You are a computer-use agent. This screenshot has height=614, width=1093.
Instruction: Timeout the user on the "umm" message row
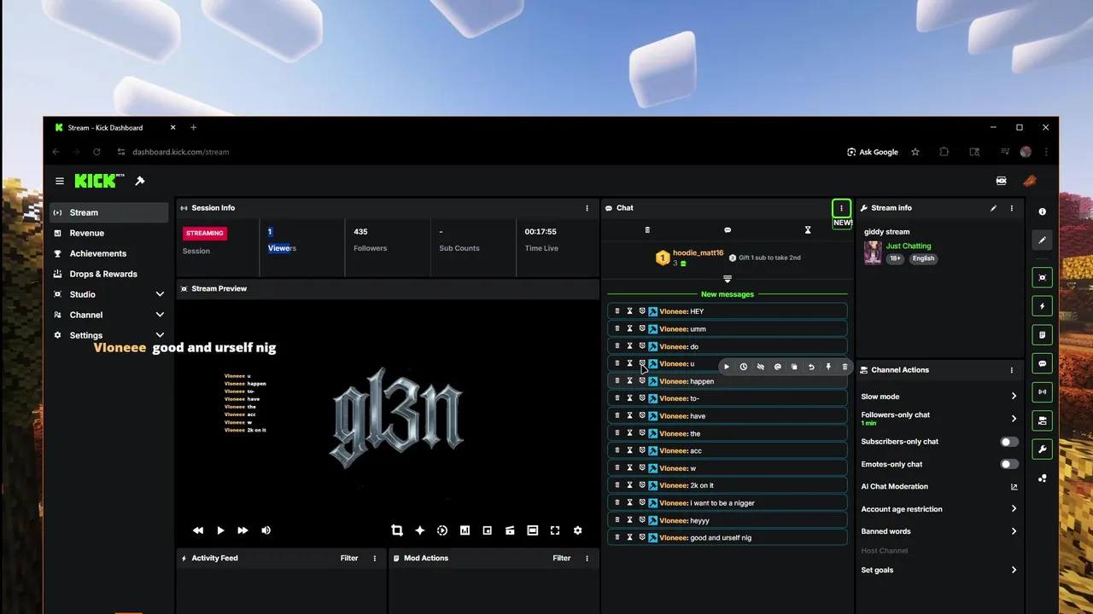630,328
